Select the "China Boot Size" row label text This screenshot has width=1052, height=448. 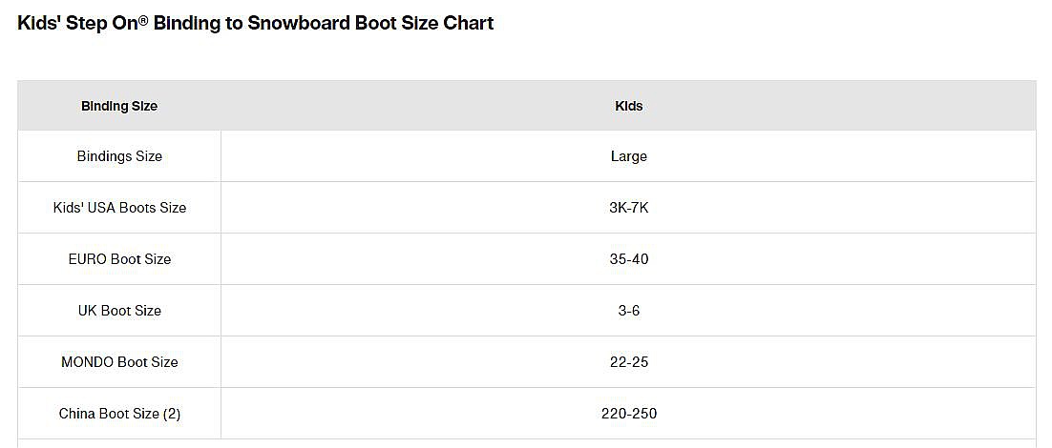tap(109, 414)
